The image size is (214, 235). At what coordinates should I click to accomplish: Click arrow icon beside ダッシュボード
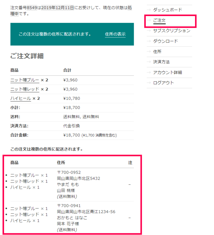tap(149, 10)
